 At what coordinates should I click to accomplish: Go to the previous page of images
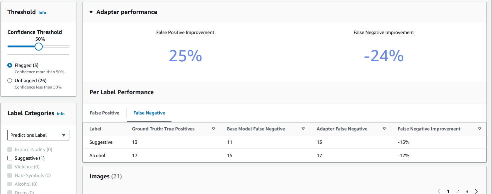439,191
